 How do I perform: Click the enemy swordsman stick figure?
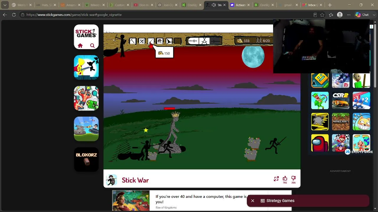[x=275, y=145]
